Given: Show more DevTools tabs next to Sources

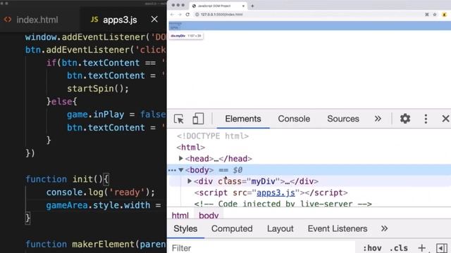Looking at the screenshot, I should point(378,119).
